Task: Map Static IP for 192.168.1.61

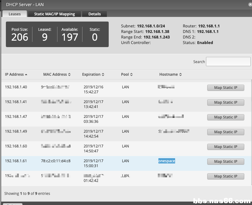Action: [x=226, y=161]
